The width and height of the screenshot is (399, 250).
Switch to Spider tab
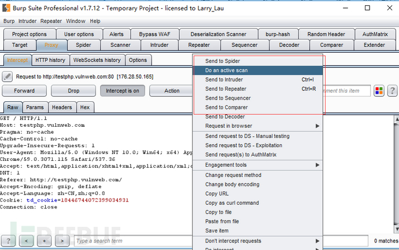[x=83, y=45]
